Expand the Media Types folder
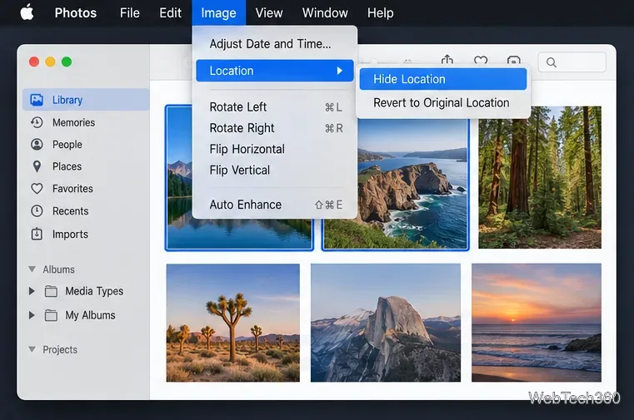The image size is (634, 420). click(x=32, y=291)
